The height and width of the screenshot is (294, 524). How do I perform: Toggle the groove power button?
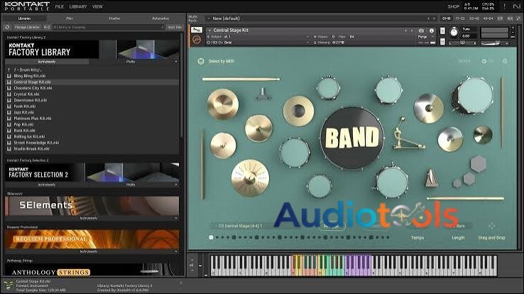pos(484,61)
